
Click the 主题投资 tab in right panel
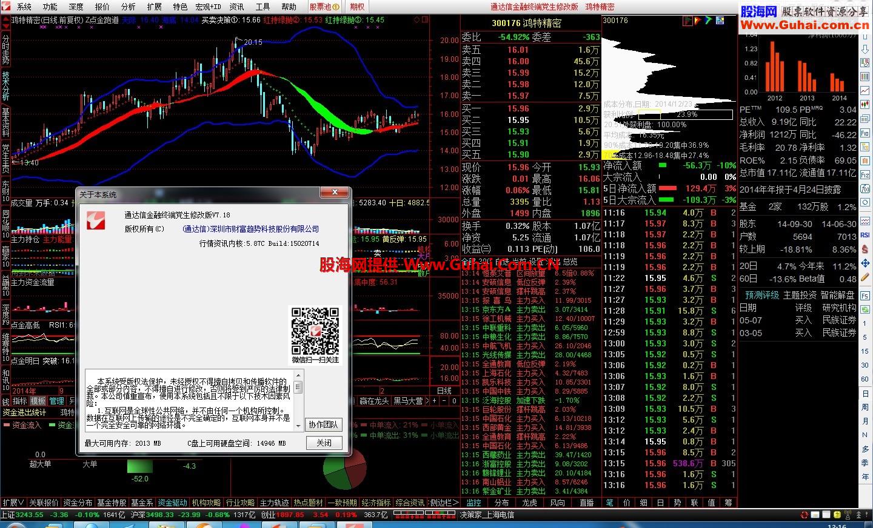coord(800,295)
